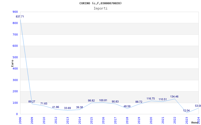Select the 2009 year axis label

click(32, 120)
